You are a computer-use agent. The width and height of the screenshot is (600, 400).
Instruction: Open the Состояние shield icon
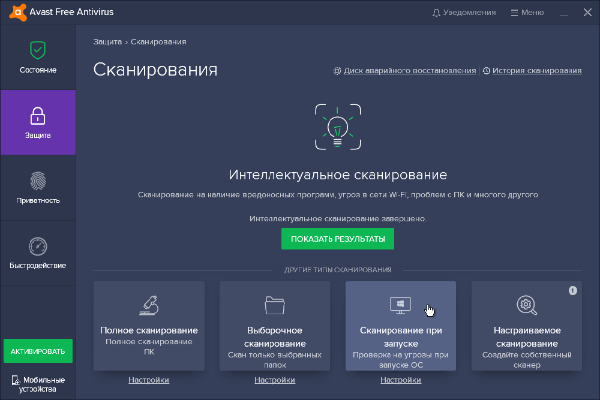pos(38,50)
